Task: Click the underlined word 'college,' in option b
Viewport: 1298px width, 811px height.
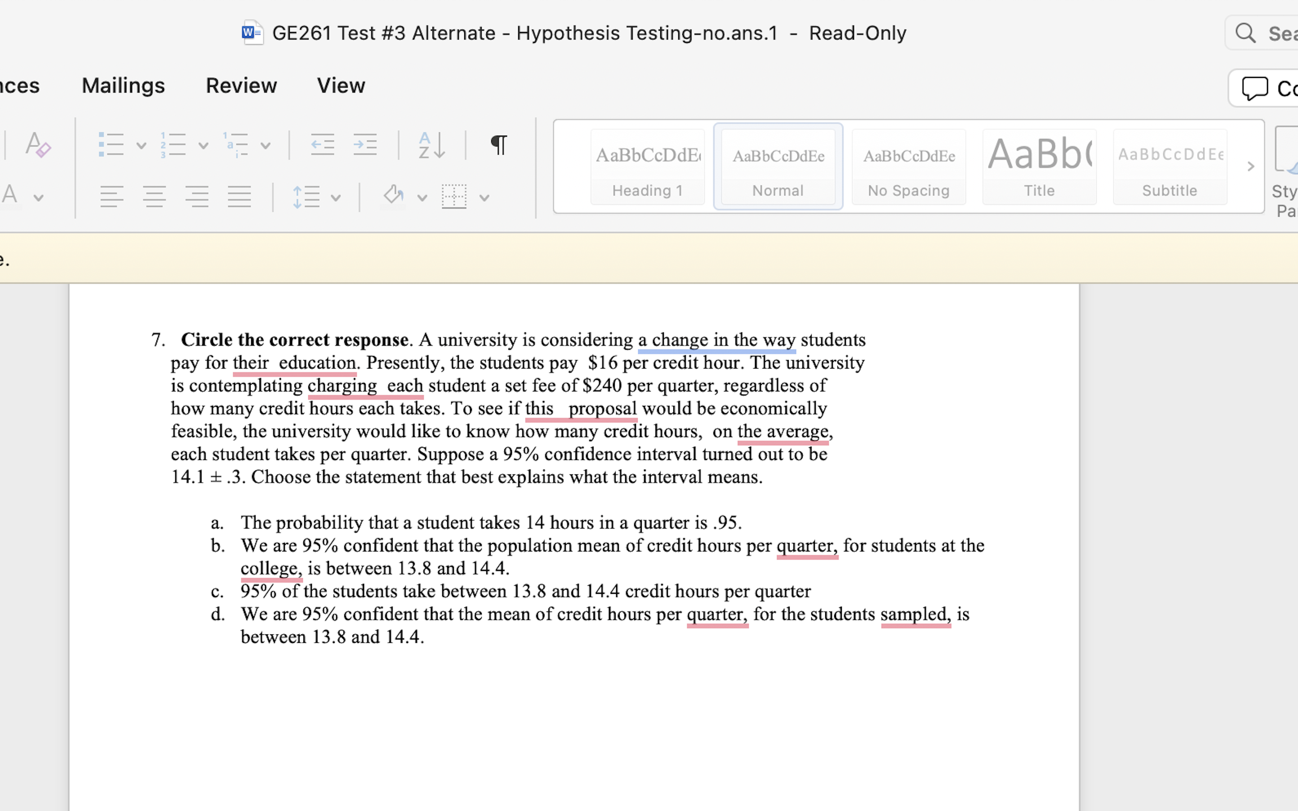Action: click(271, 569)
